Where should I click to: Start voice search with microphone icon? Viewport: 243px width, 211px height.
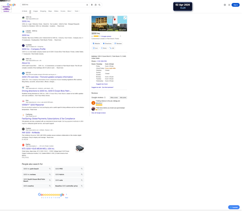coord(92,5)
